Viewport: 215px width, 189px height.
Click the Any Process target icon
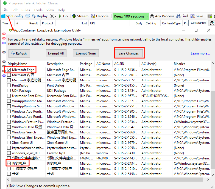(x=152, y=16)
